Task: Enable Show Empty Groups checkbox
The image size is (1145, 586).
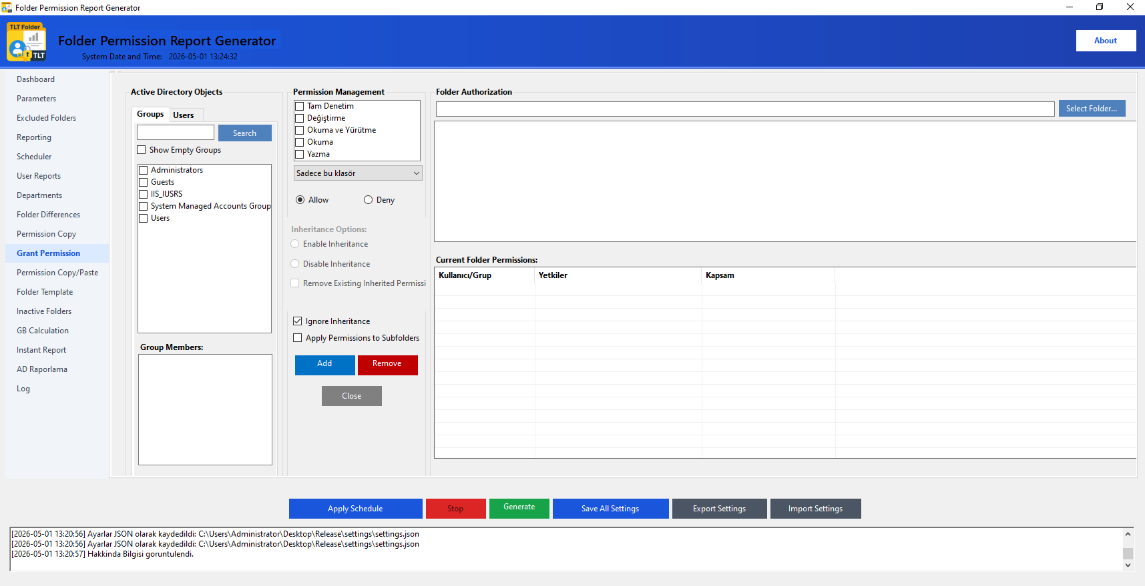Action: click(x=141, y=150)
